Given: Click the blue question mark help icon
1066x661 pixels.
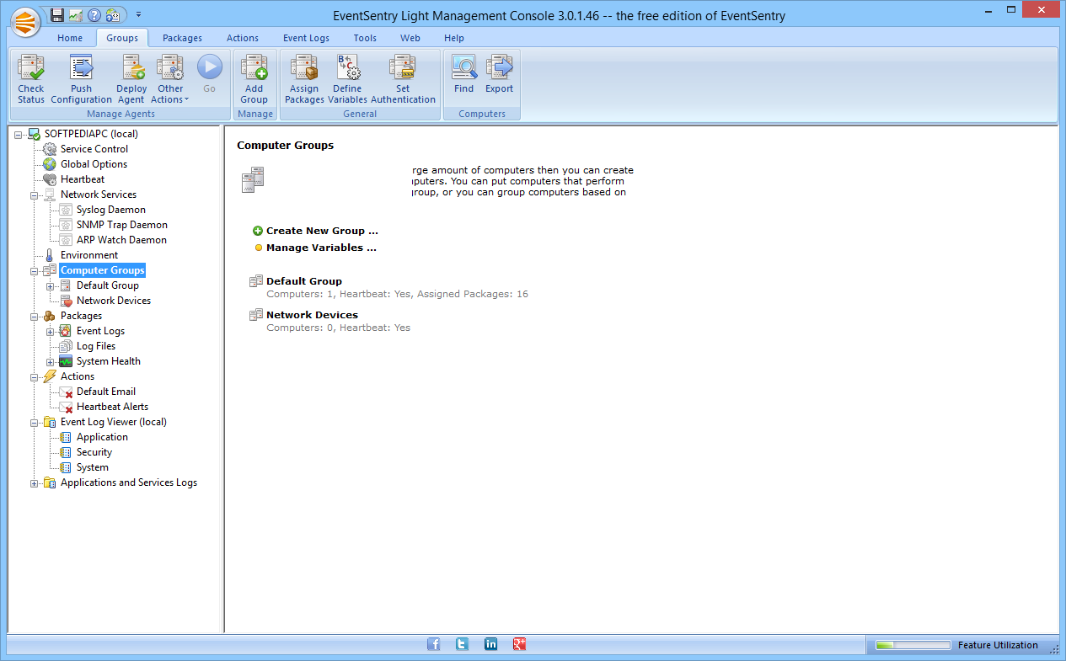Looking at the screenshot, I should click(x=94, y=14).
